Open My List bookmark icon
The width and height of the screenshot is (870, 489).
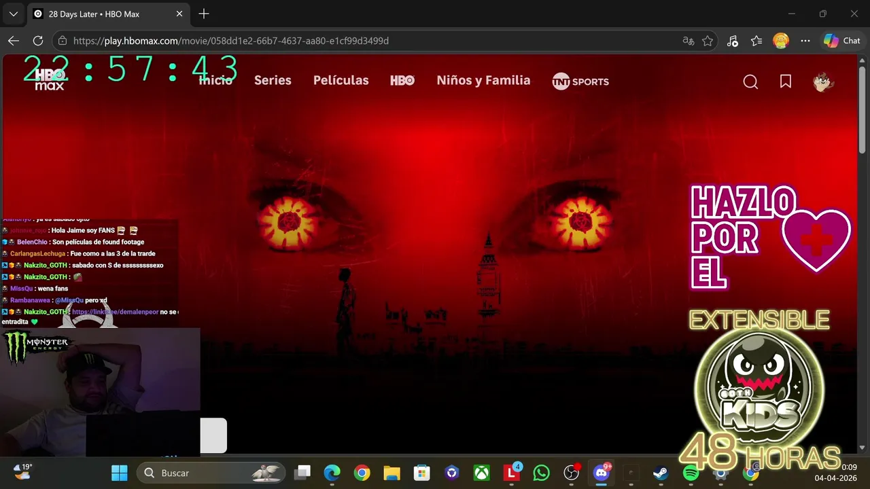[786, 81]
